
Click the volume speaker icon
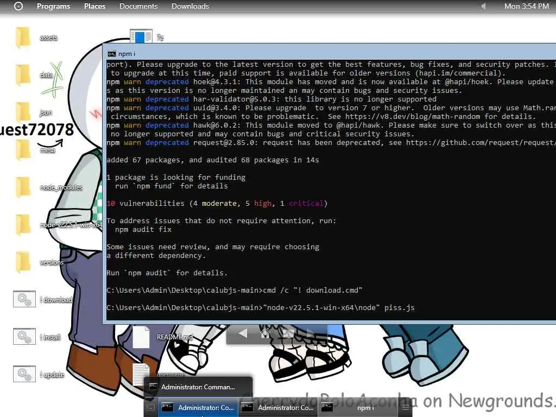(483, 6)
